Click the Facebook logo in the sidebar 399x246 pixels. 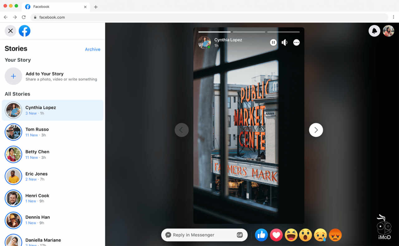[24, 31]
